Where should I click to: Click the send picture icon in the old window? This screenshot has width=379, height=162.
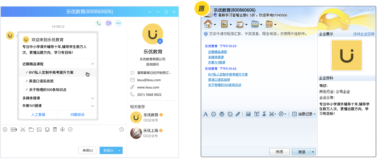[x=248, y=114]
